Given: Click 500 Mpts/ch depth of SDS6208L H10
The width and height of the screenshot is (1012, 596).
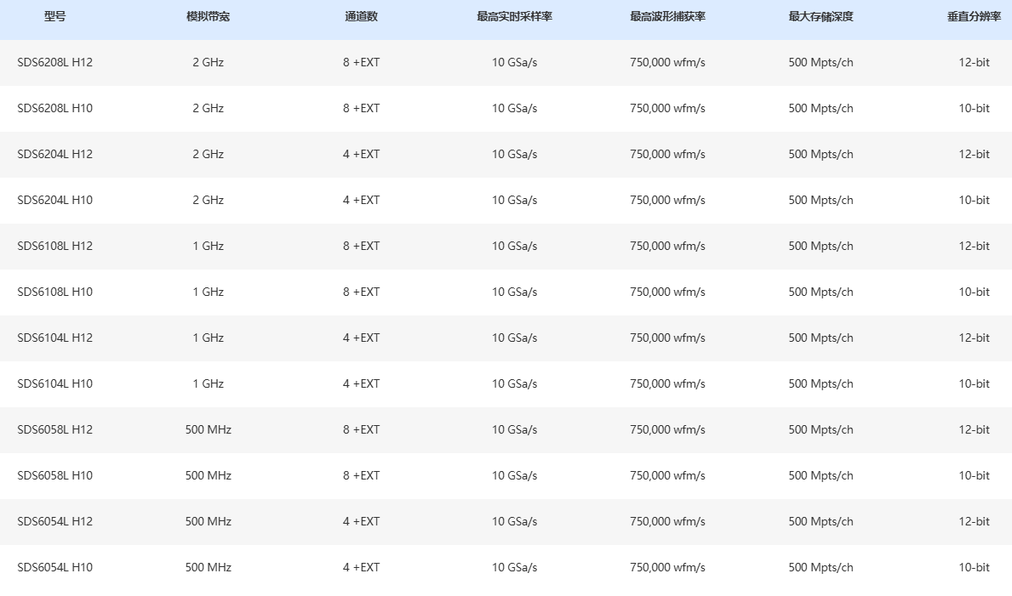Looking at the screenshot, I should pos(821,108).
